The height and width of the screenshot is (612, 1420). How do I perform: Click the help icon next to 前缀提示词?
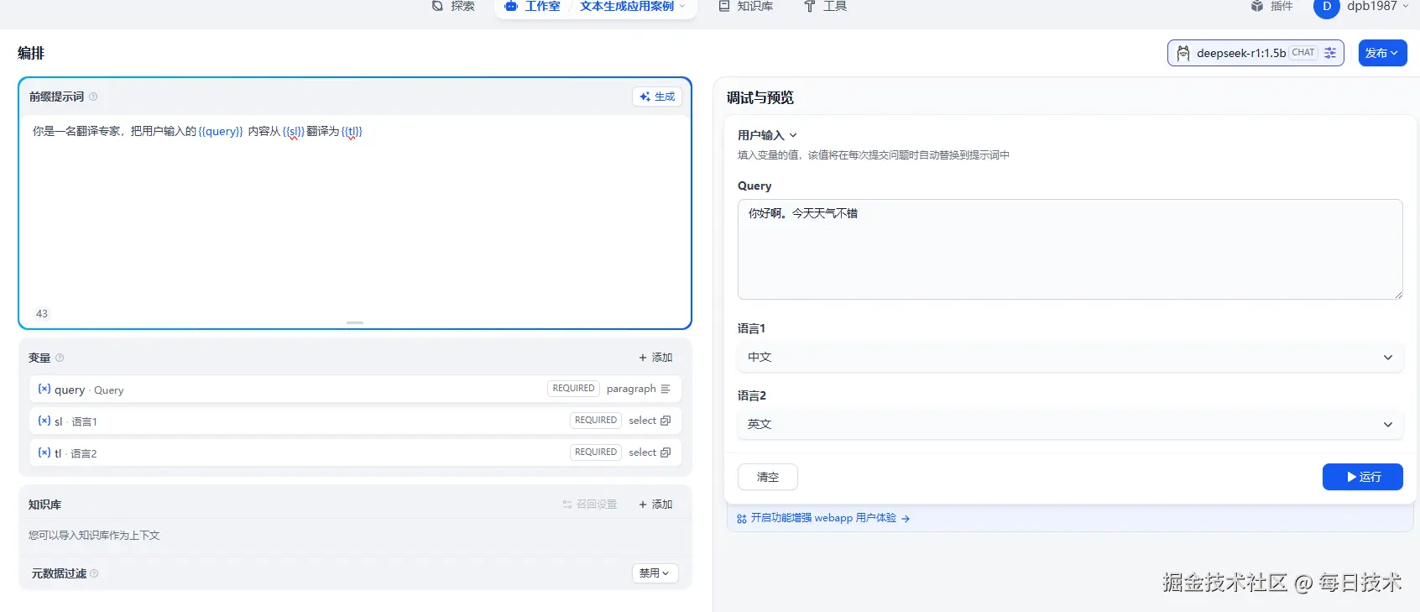coord(93,97)
